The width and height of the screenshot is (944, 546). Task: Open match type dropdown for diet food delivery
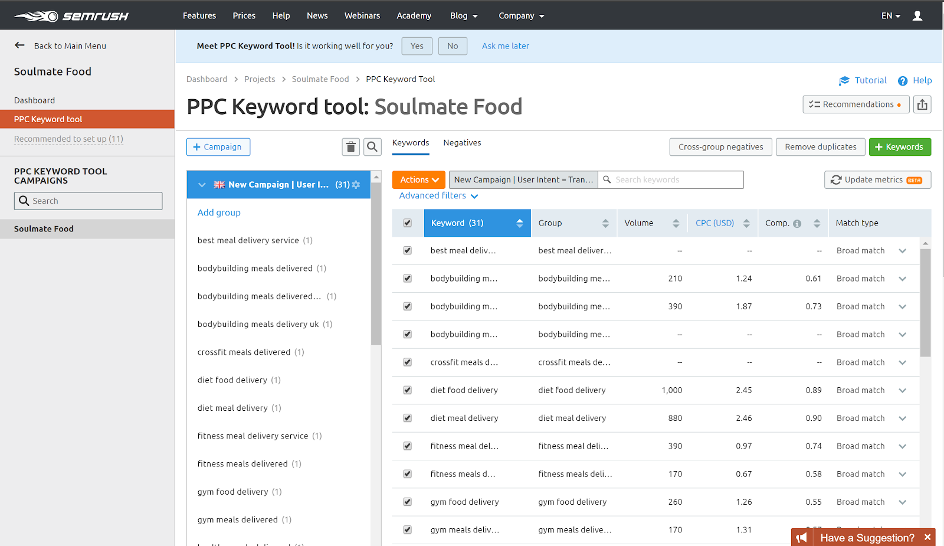pos(903,390)
